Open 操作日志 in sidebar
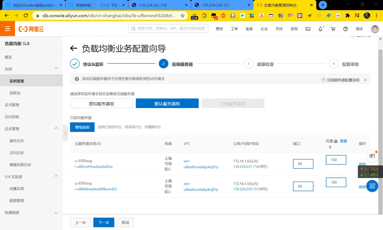This screenshot has height=230, width=383. [17, 141]
